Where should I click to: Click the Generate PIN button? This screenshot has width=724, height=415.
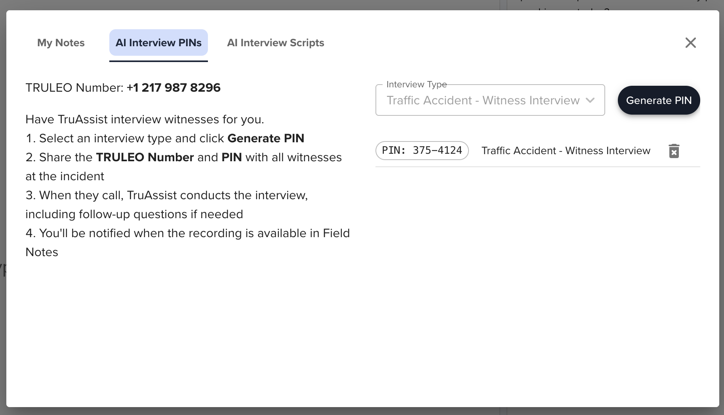pyautogui.click(x=659, y=100)
